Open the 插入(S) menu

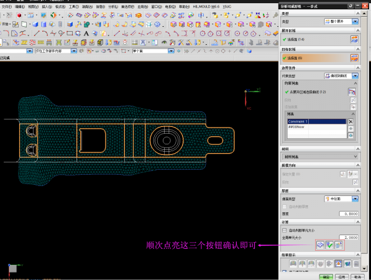point(47,7)
